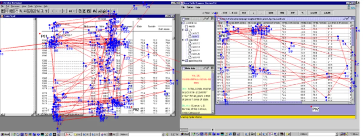The width and height of the screenshot is (364, 137).
Task: Click Start button below Acrobat Exchange window
Action: 5,134
